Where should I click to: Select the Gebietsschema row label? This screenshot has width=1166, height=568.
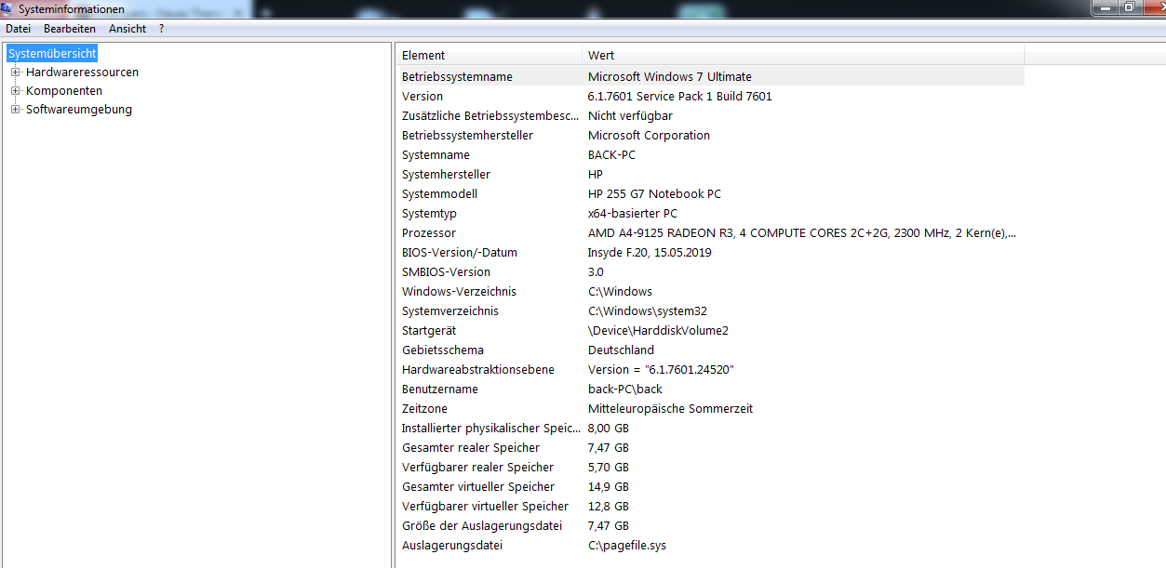[x=443, y=350]
